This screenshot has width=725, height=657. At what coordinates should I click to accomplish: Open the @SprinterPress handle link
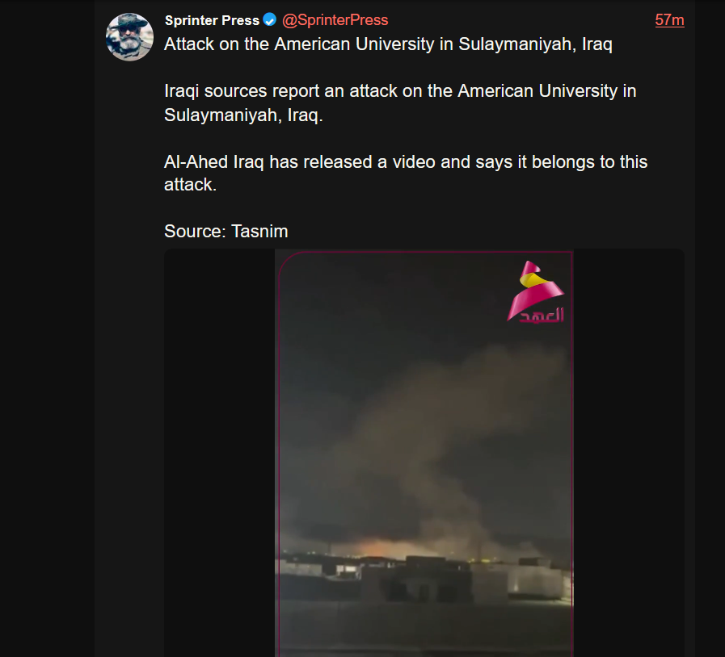pos(335,20)
